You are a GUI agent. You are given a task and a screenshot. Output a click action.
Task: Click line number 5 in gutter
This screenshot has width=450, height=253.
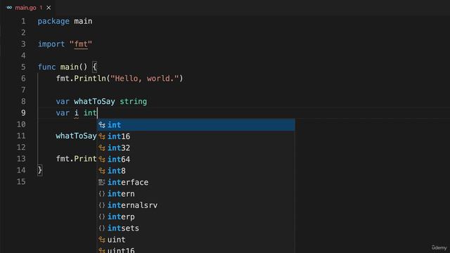[23, 67]
